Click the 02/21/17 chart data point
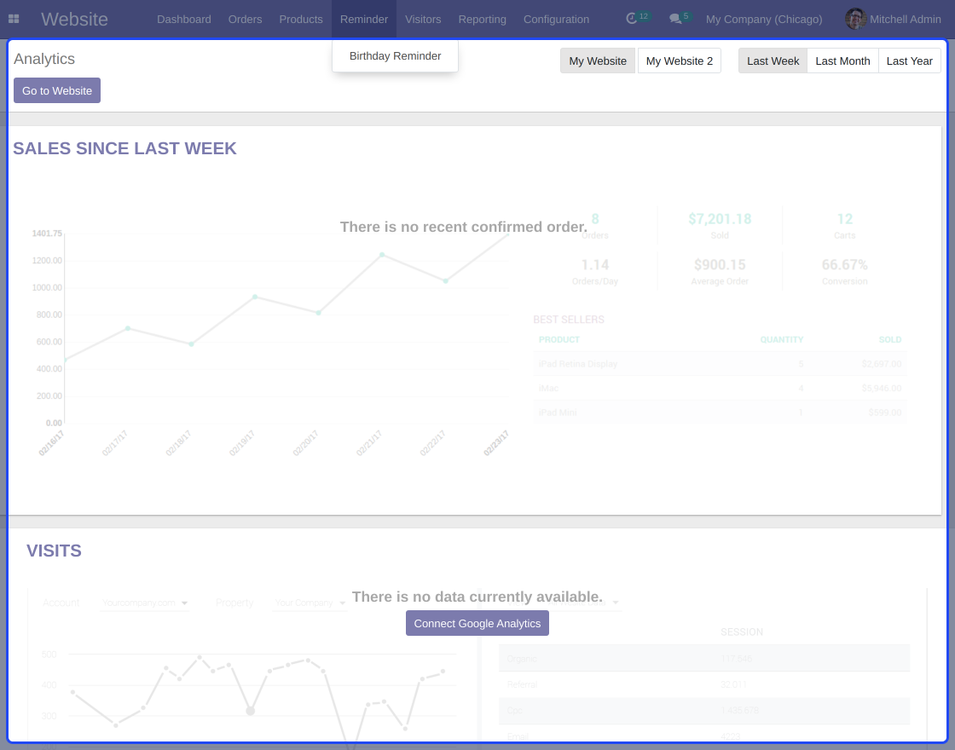The height and width of the screenshot is (750, 955). [x=382, y=255]
